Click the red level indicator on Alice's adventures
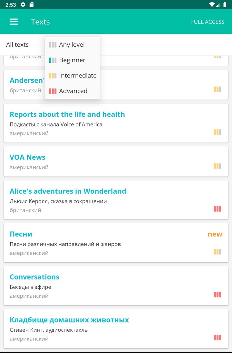The height and width of the screenshot is (353, 232). coord(217,209)
